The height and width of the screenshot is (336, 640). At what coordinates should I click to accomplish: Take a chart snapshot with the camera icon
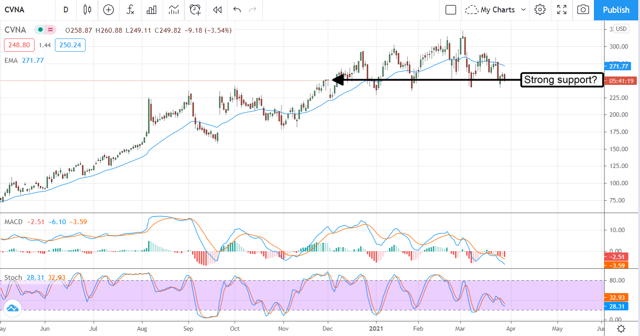583,10
